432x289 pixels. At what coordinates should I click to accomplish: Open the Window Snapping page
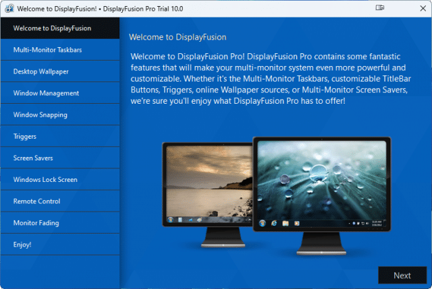(60, 115)
